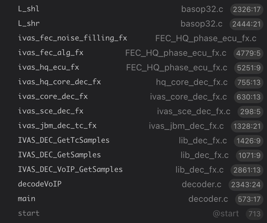Select the IVAS_DEC_GetTcSamples frame
Image resolution: width=267 pixels, height=223 pixels.
(64, 140)
